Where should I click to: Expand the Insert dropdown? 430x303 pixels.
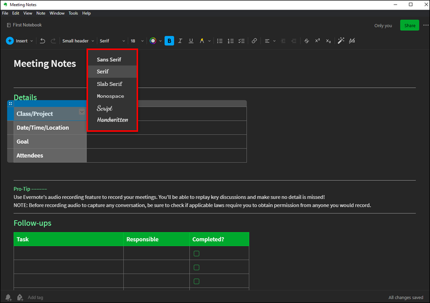click(20, 41)
